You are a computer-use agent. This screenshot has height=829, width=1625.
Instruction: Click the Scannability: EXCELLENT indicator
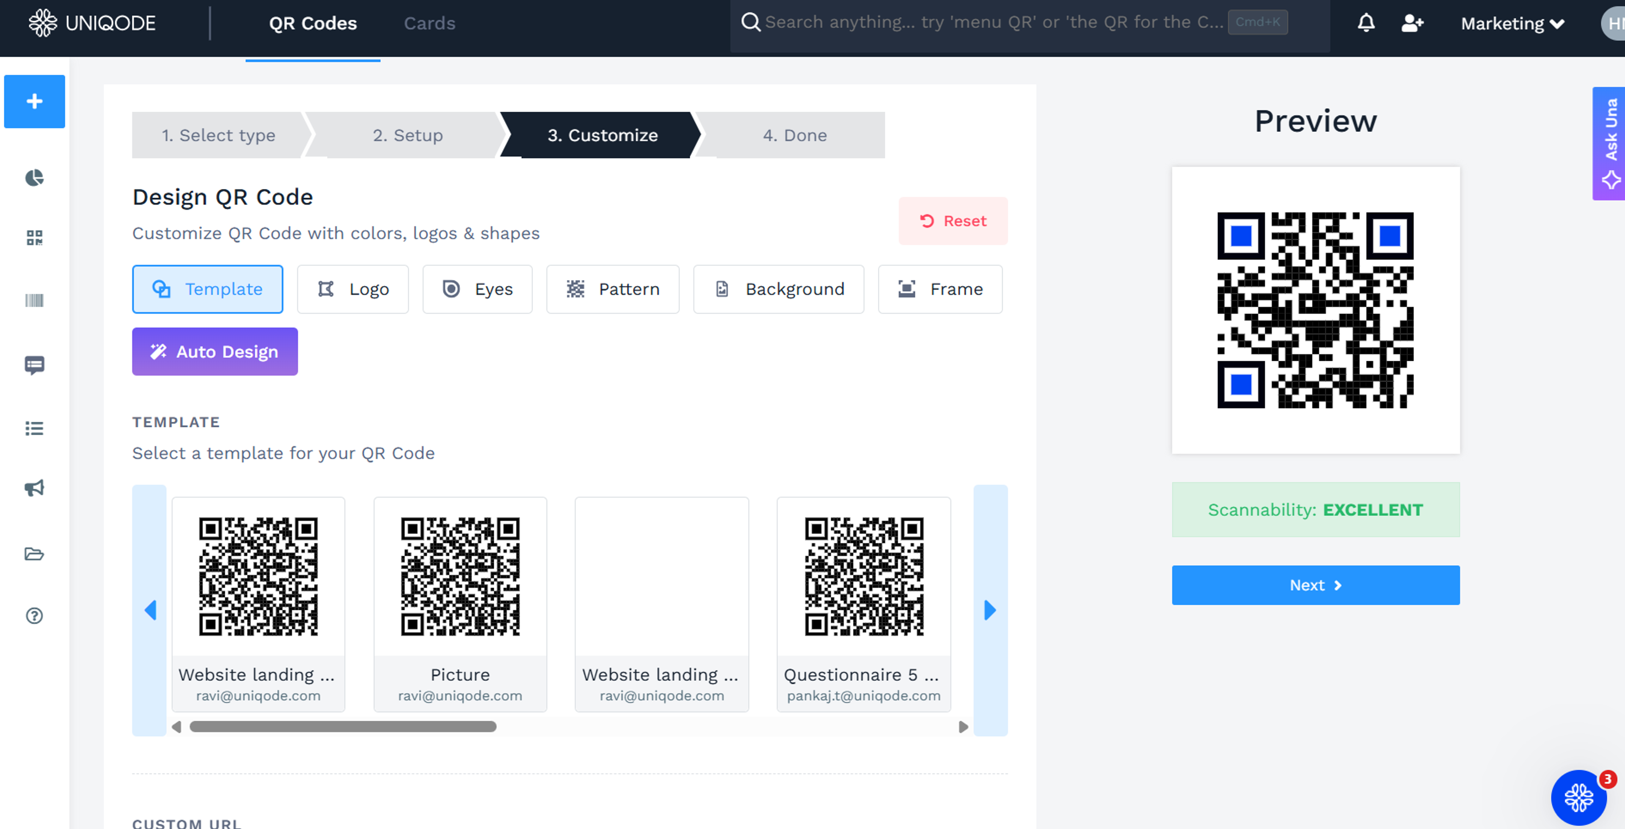click(x=1315, y=509)
